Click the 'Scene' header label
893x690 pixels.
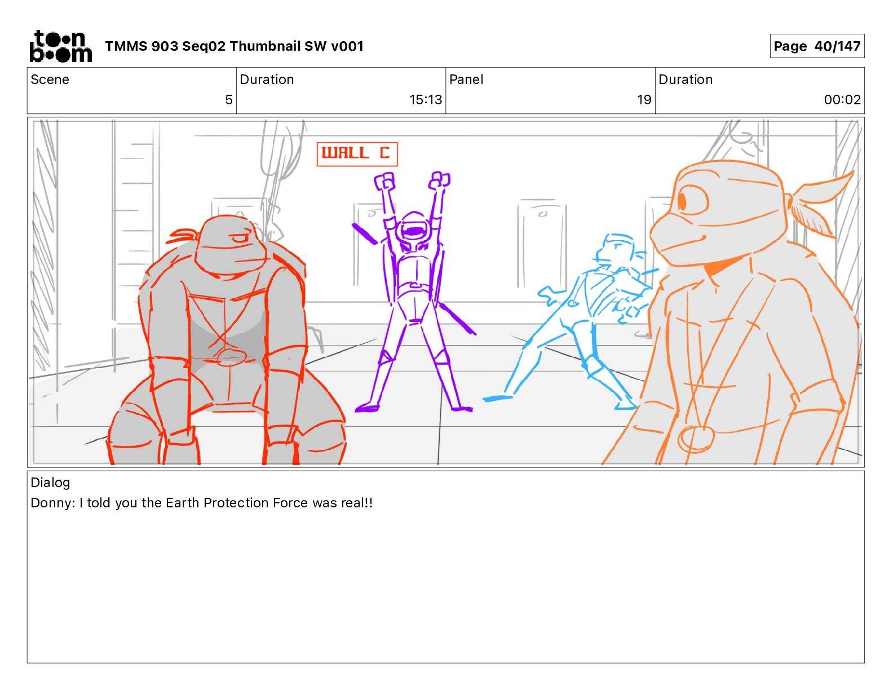click(x=50, y=79)
